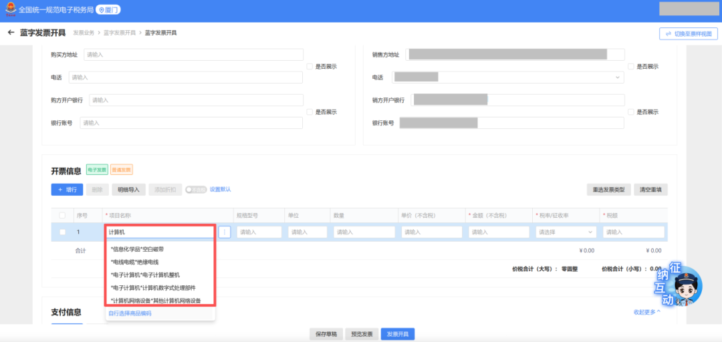Collapse the section via 收起更多

(647, 312)
